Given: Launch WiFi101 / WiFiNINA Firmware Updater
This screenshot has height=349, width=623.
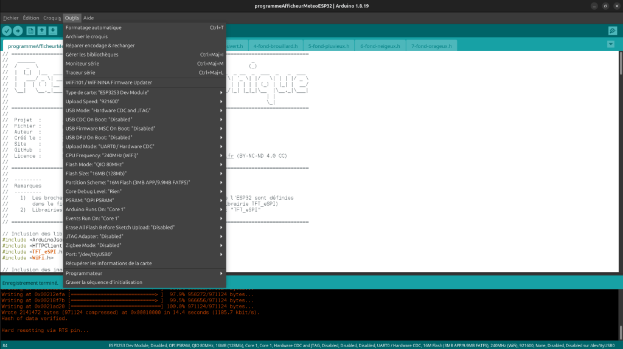Looking at the screenshot, I should click(145, 83).
